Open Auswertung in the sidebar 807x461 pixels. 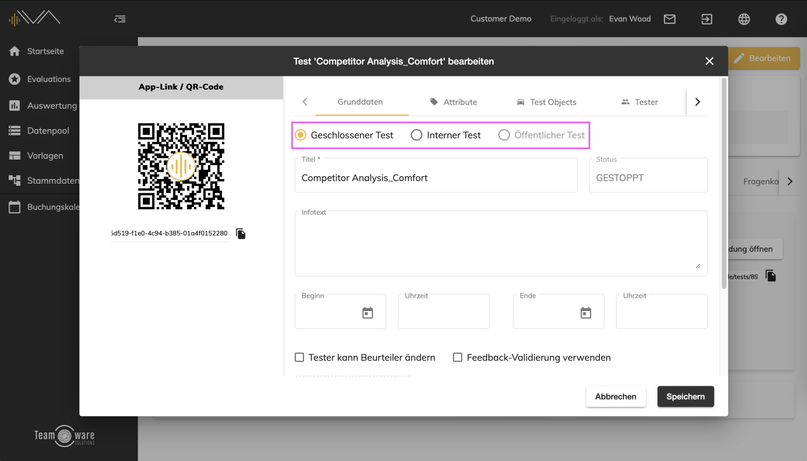52,106
